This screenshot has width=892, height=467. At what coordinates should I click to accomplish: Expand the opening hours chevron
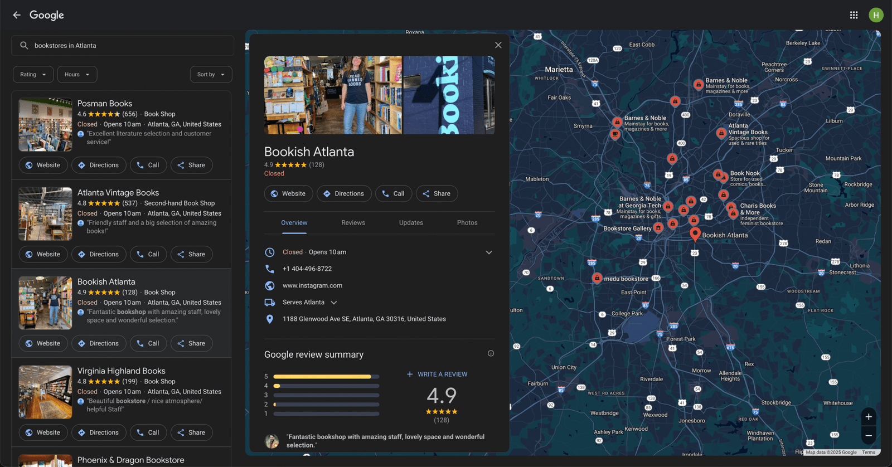[489, 252]
